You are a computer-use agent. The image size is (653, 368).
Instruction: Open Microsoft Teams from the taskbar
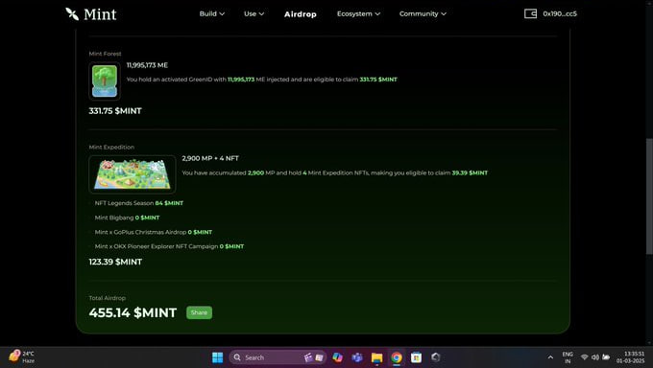click(x=357, y=357)
